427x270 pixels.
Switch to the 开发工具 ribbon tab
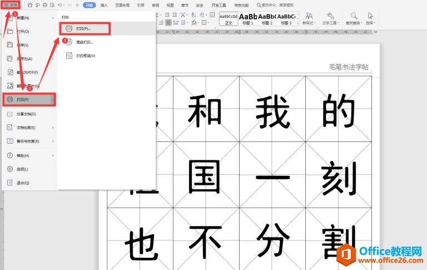(219, 5)
